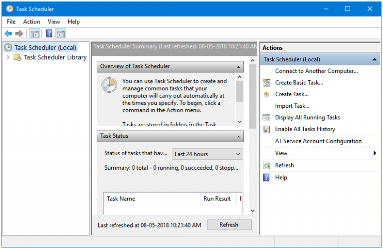Open the View submenu arrow in Actions pane
The height and width of the screenshot is (249, 383).
point(375,153)
